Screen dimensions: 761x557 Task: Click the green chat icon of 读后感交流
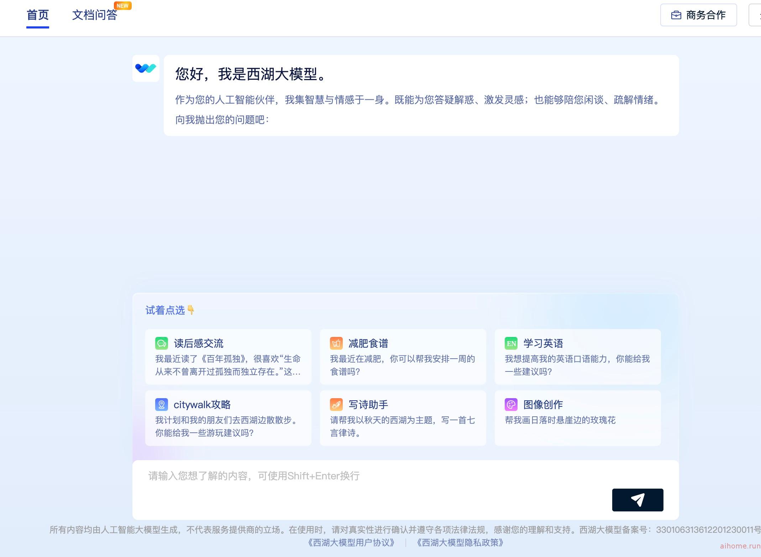161,343
